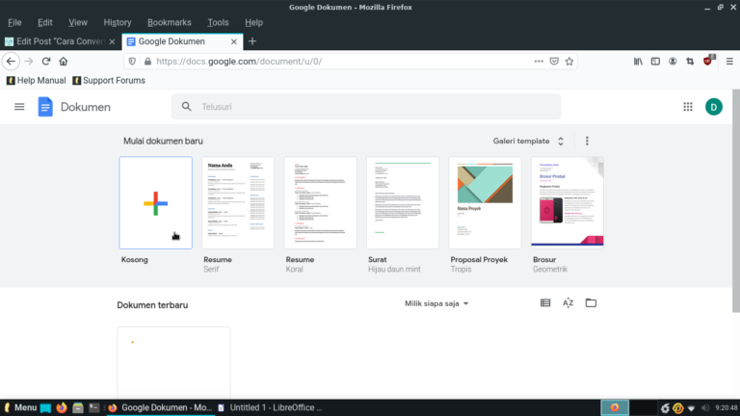The height and width of the screenshot is (416, 740).
Task: Open a new browser tab
Action: coord(252,41)
